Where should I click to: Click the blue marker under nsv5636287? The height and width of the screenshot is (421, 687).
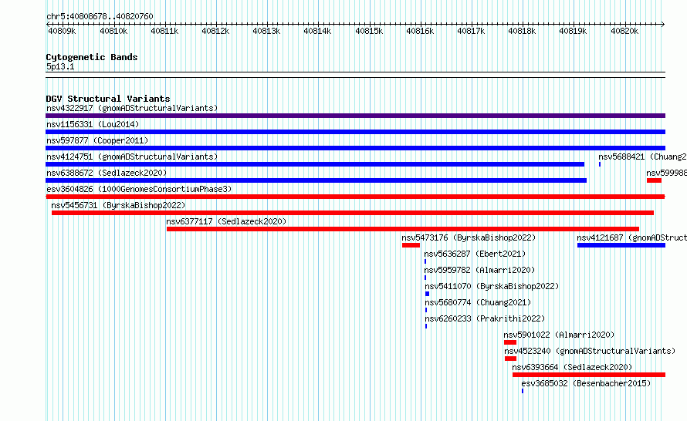(425, 261)
